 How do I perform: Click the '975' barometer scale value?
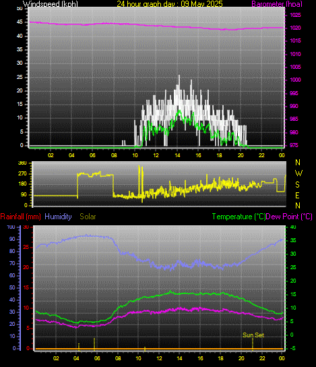coord(294,145)
